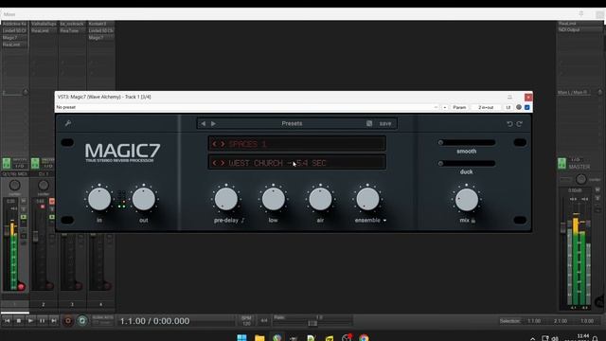Toggle track 1 FX green button
This screenshot has width=606, height=341.
pos(7,163)
